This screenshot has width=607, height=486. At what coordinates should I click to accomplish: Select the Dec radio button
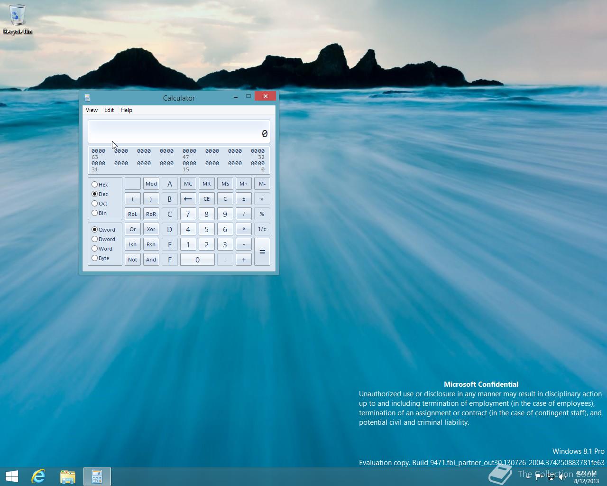coord(100,194)
